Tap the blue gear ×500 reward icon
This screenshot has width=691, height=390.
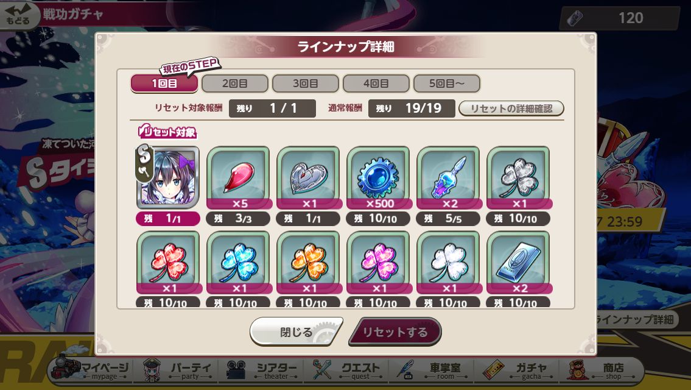pos(378,177)
